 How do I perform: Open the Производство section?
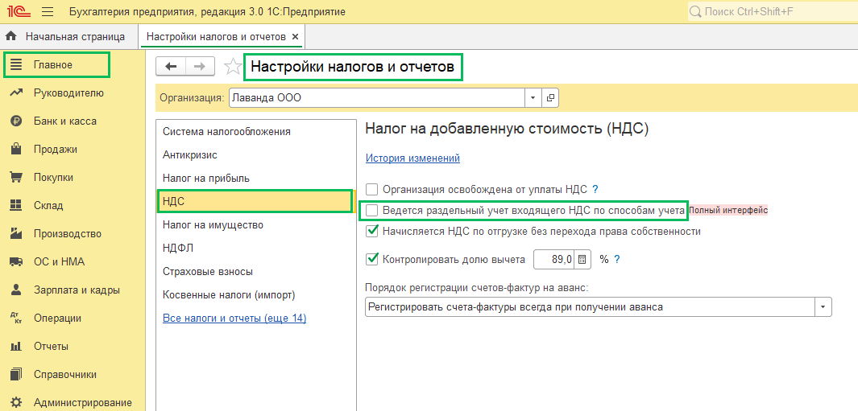pyautogui.click(x=73, y=234)
